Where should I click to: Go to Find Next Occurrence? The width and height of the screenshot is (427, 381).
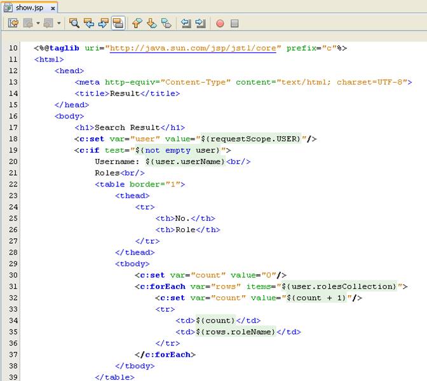tap(104, 23)
